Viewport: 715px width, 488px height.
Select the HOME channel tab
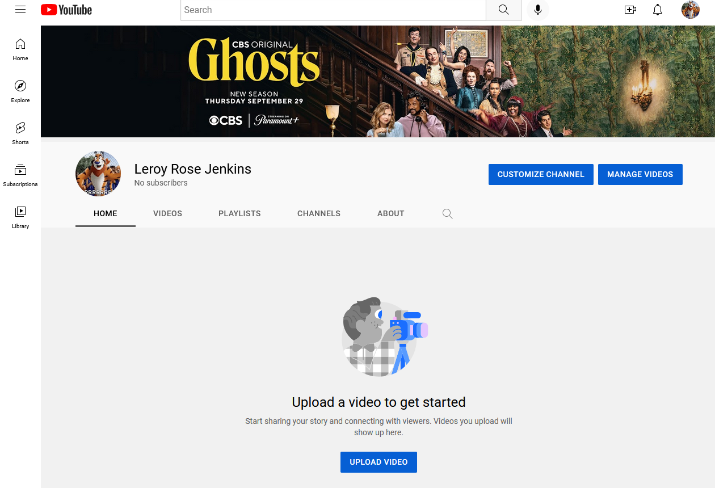(x=106, y=213)
